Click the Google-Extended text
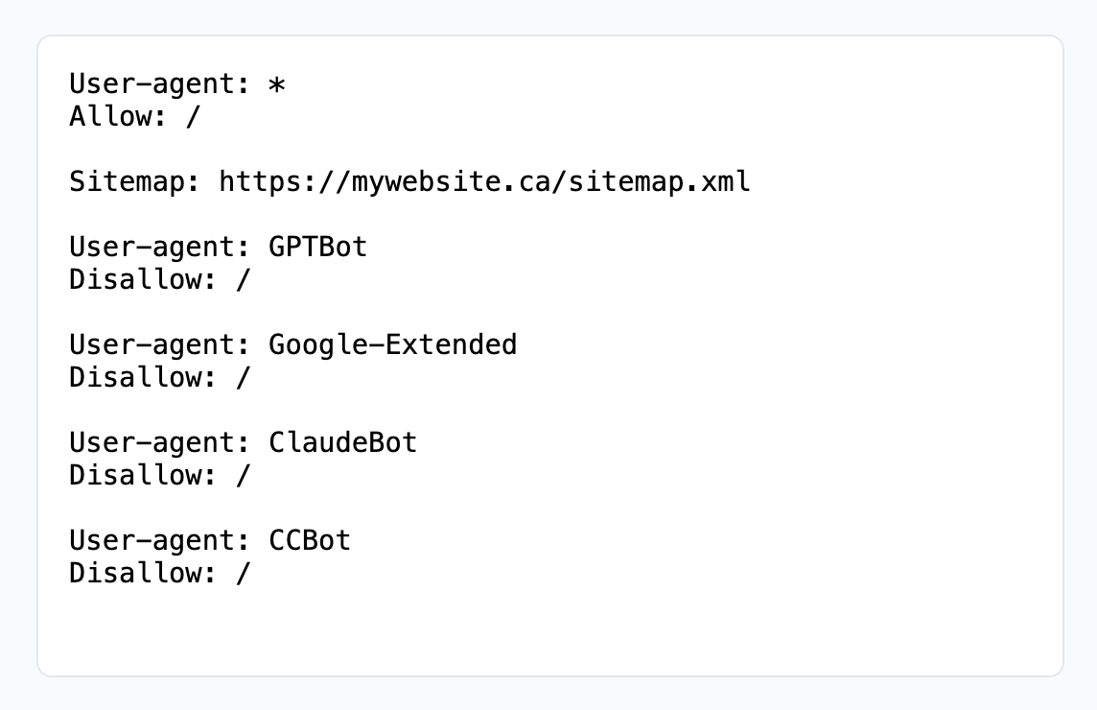Viewport: 1097px width, 710px height. tap(392, 344)
